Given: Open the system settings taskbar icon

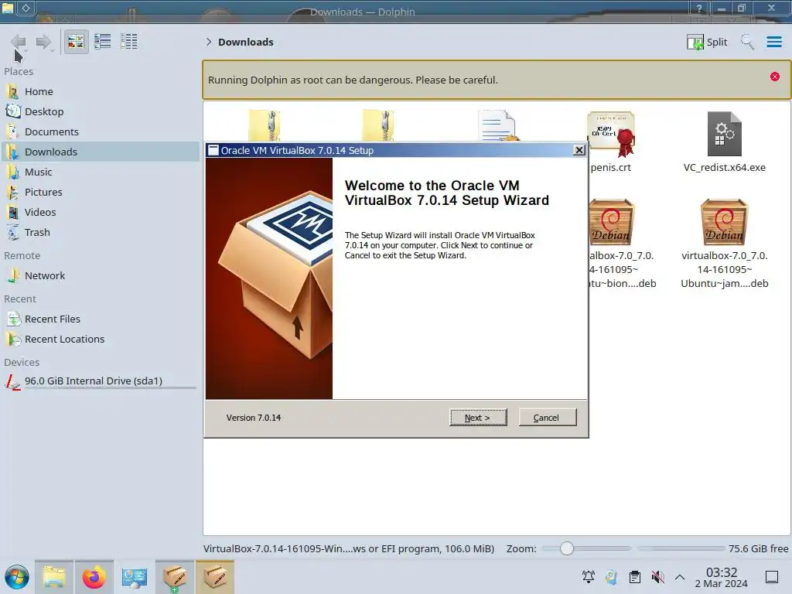Looking at the screenshot, I should (x=135, y=577).
